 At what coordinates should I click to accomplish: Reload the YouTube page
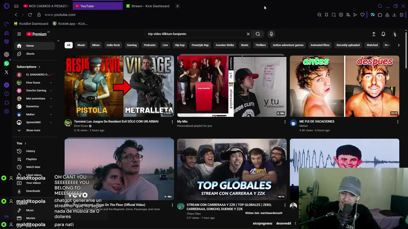(x=30, y=15)
